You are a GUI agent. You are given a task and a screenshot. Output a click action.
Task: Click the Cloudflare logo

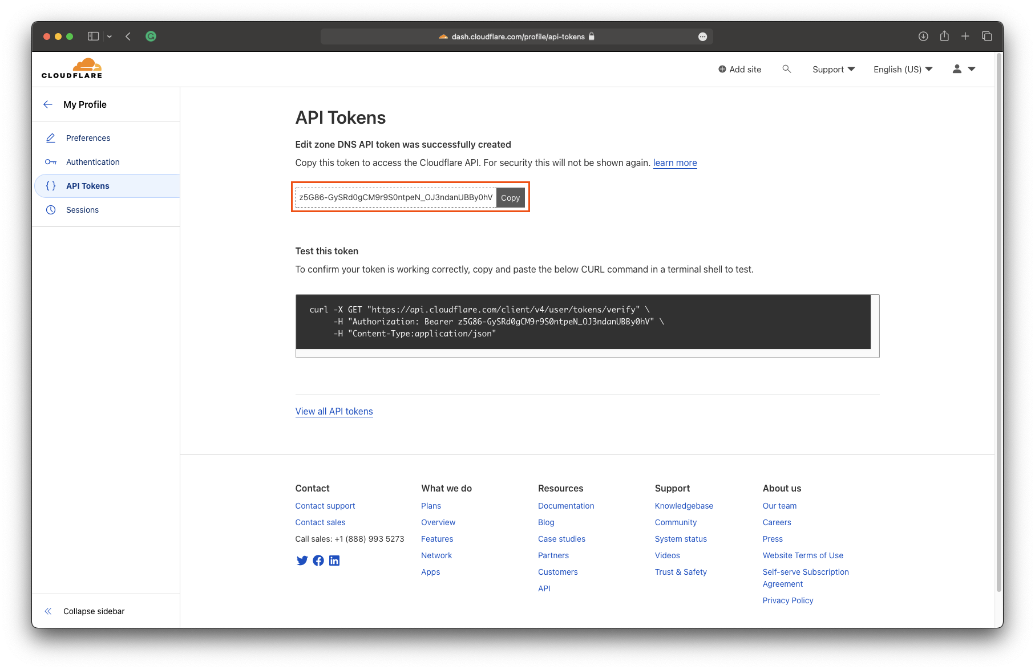(x=72, y=68)
